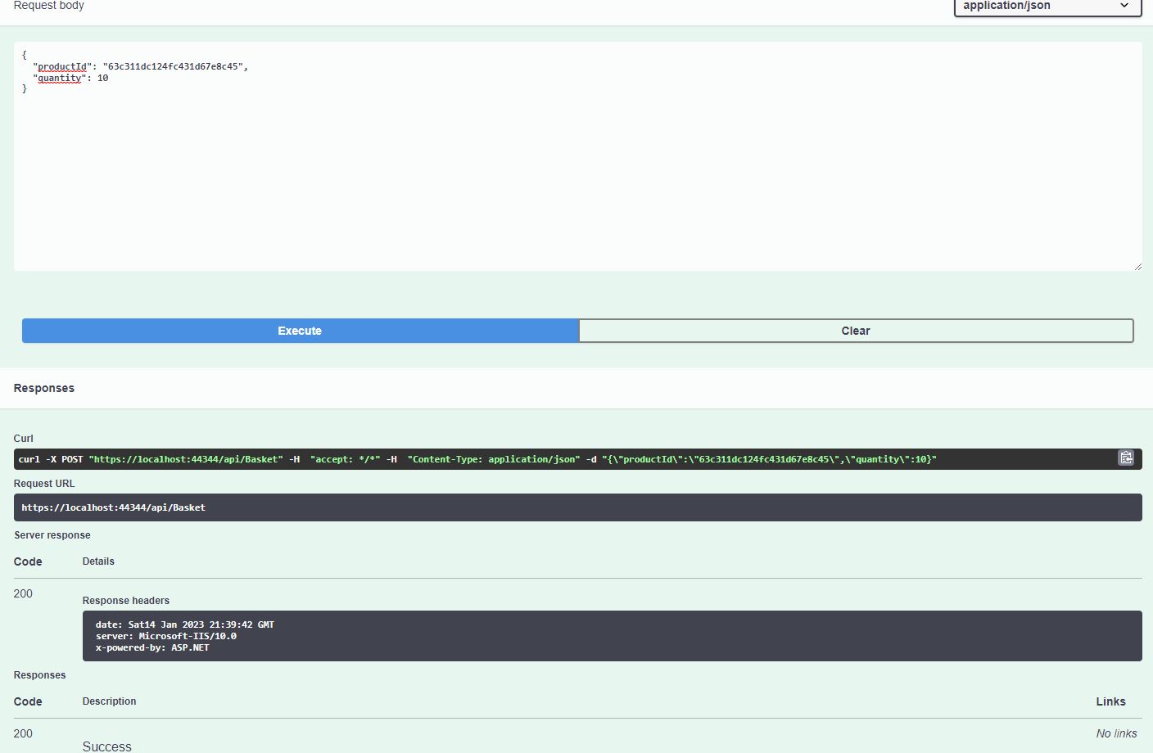Click the Code column header under Responses
Screen dimensions: 1153x753
click(27, 701)
